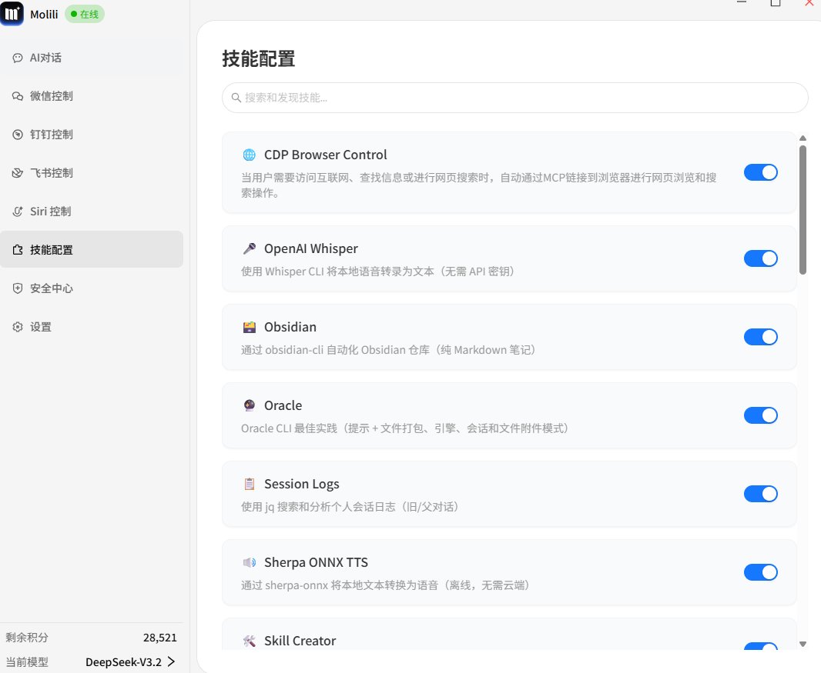Click the Sherpa ONNX TTS speaker icon
The width and height of the screenshot is (821, 673).
[248, 561]
